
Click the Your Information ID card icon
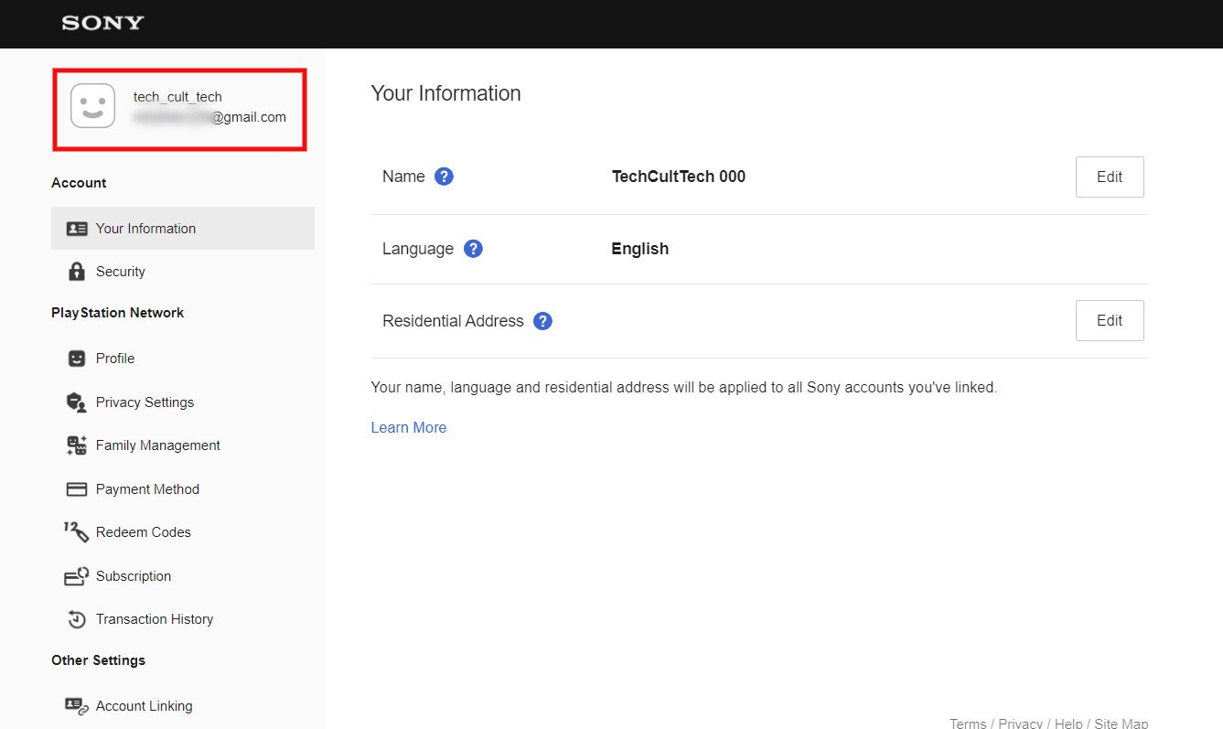(77, 229)
